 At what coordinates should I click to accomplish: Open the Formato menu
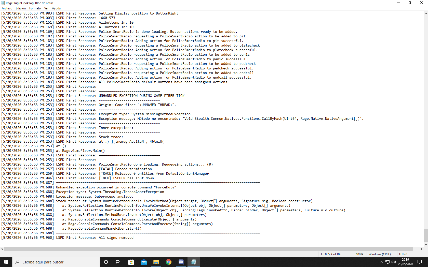(35, 8)
